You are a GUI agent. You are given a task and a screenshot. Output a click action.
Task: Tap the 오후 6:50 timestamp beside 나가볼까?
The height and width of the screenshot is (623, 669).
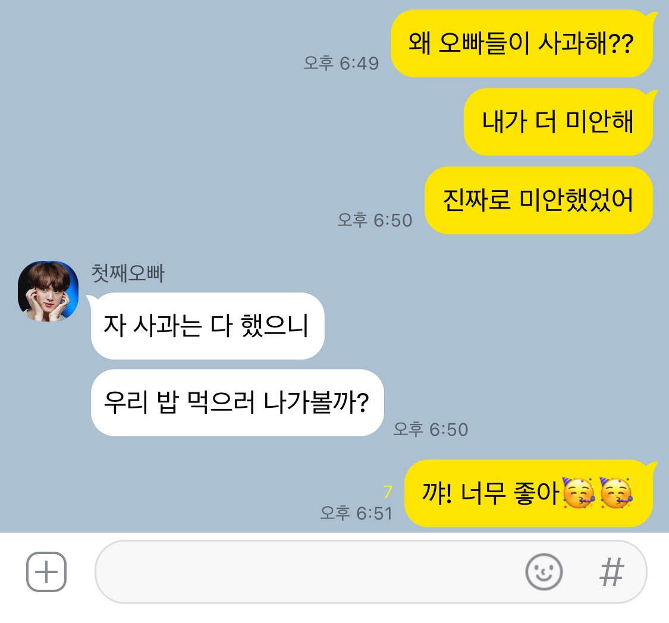(431, 429)
